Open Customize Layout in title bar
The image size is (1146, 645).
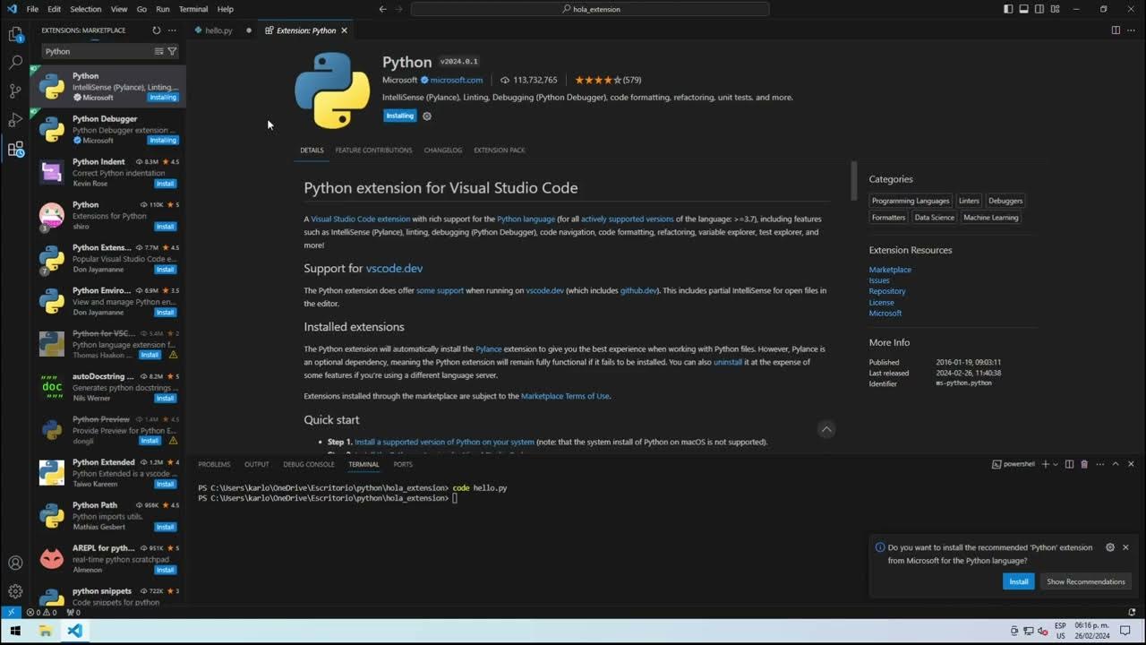click(1056, 9)
